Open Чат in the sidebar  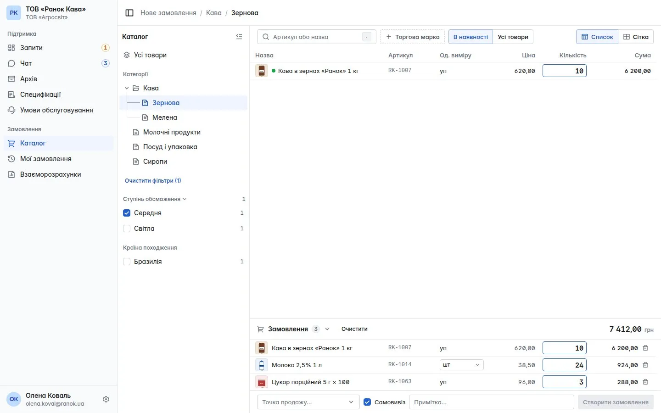coord(59,63)
